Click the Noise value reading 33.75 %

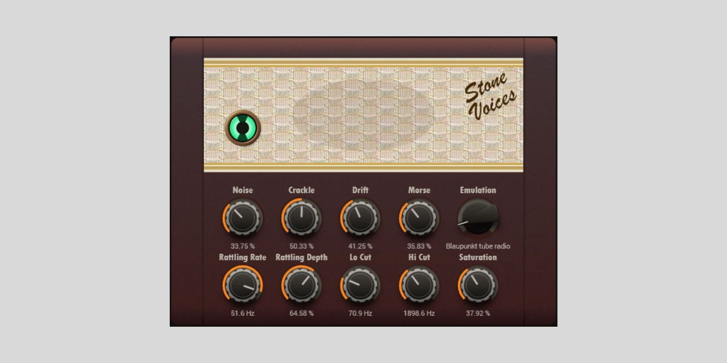click(x=243, y=246)
